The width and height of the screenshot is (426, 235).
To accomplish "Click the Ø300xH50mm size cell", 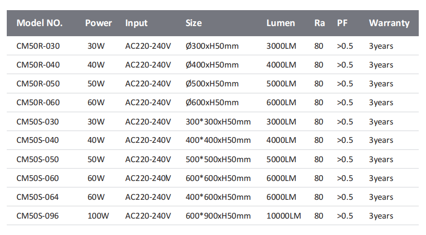I will coord(212,46).
